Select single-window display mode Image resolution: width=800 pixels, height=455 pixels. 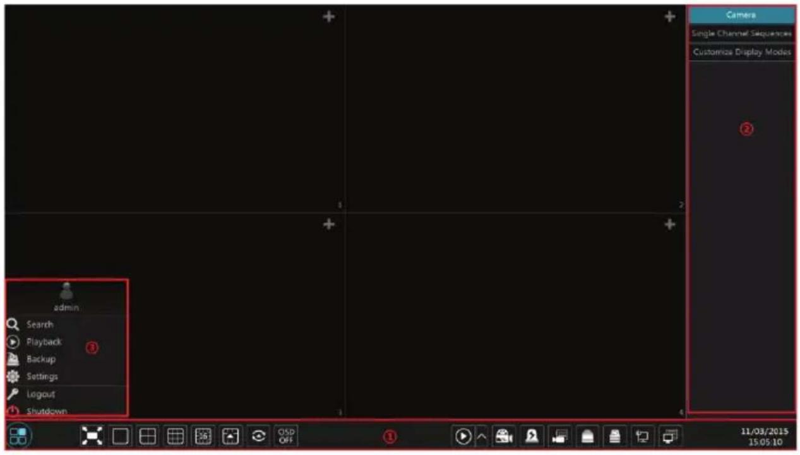pyautogui.click(x=120, y=436)
